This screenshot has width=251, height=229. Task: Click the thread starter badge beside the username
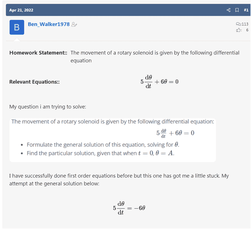click(x=74, y=25)
